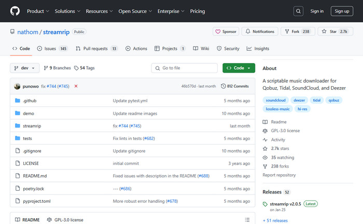Screen dimensions: 363x224
Task: Expand the Open Source menu
Action: tap(135, 11)
